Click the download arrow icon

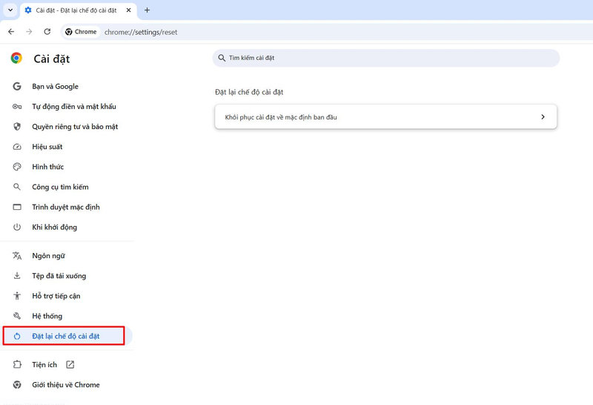pyautogui.click(x=17, y=275)
